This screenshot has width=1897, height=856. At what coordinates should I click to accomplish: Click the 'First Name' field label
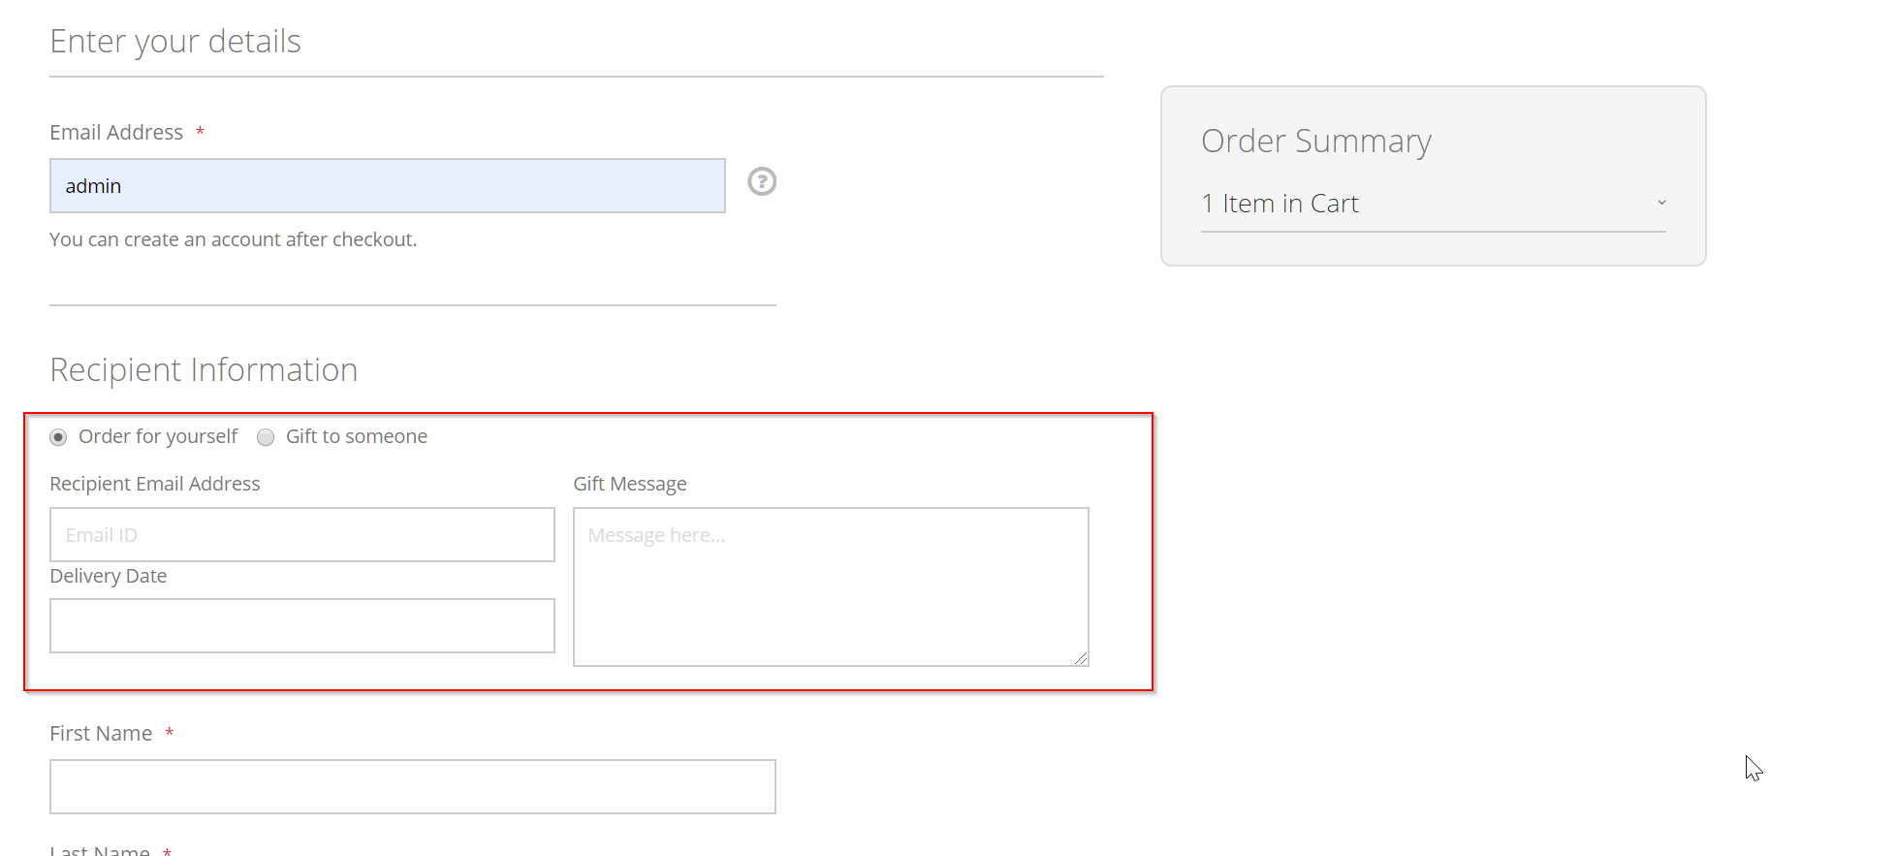click(x=101, y=734)
